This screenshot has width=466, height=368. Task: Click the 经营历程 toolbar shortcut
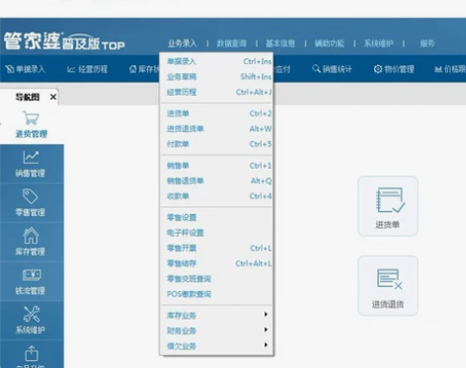pyautogui.click(x=87, y=69)
